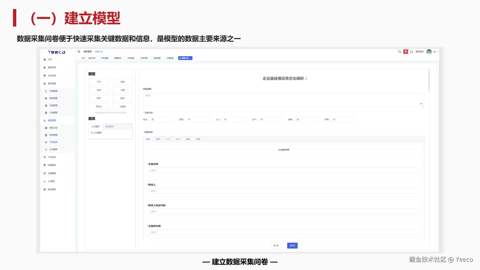Close the 编辑问卷 page tab
Screen dimensions: 480x270
point(190,58)
